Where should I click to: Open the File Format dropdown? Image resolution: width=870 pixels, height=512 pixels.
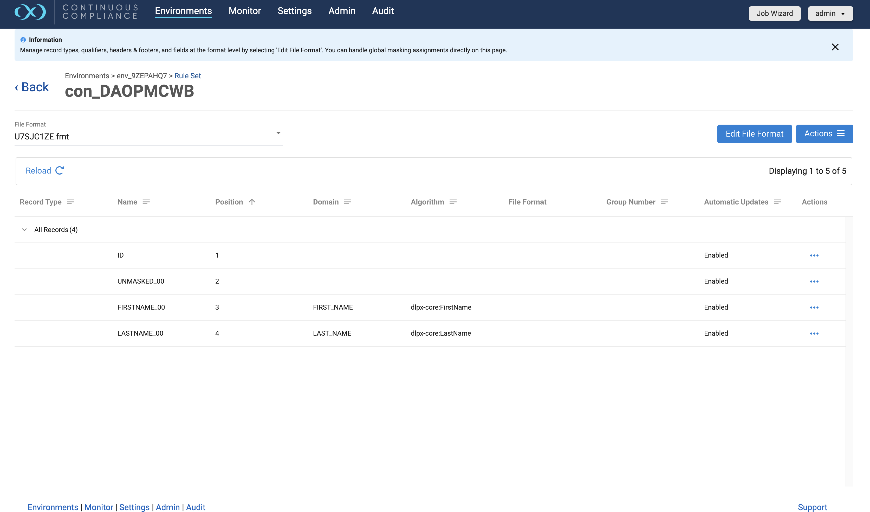[278, 133]
